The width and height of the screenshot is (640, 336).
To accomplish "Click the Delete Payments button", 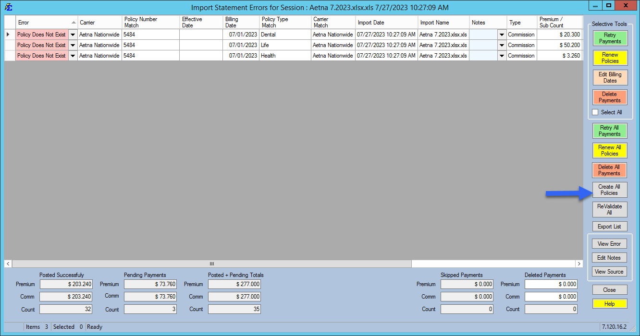I will click(x=610, y=97).
